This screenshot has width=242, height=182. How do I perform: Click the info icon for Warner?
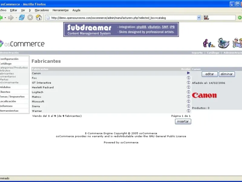coord(188,111)
